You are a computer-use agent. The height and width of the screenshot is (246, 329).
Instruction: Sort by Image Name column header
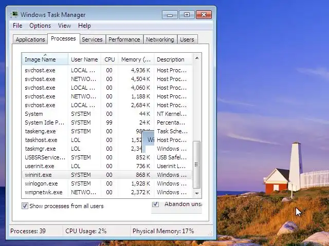[45, 59]
